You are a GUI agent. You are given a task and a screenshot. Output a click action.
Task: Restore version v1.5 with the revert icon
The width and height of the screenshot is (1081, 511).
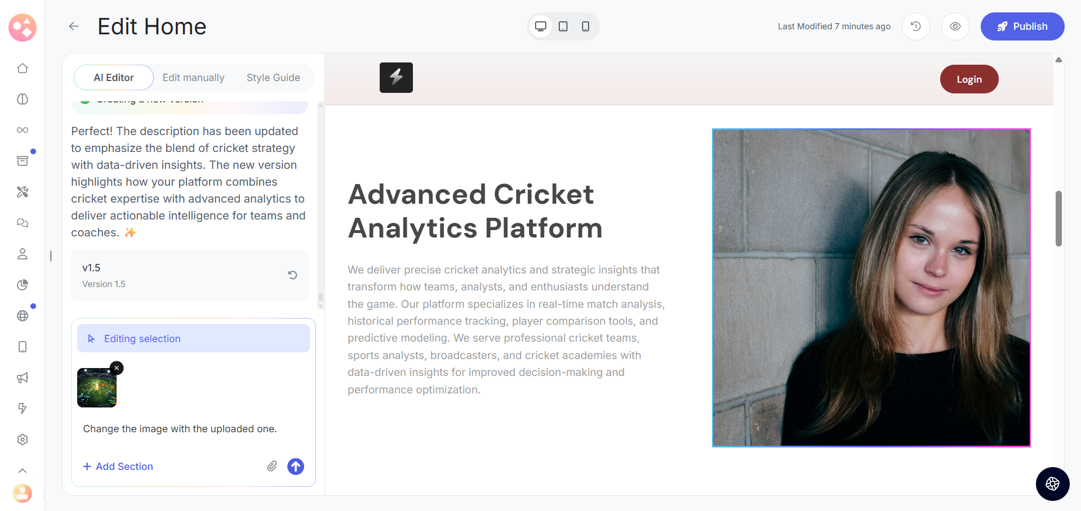point(292,275)
